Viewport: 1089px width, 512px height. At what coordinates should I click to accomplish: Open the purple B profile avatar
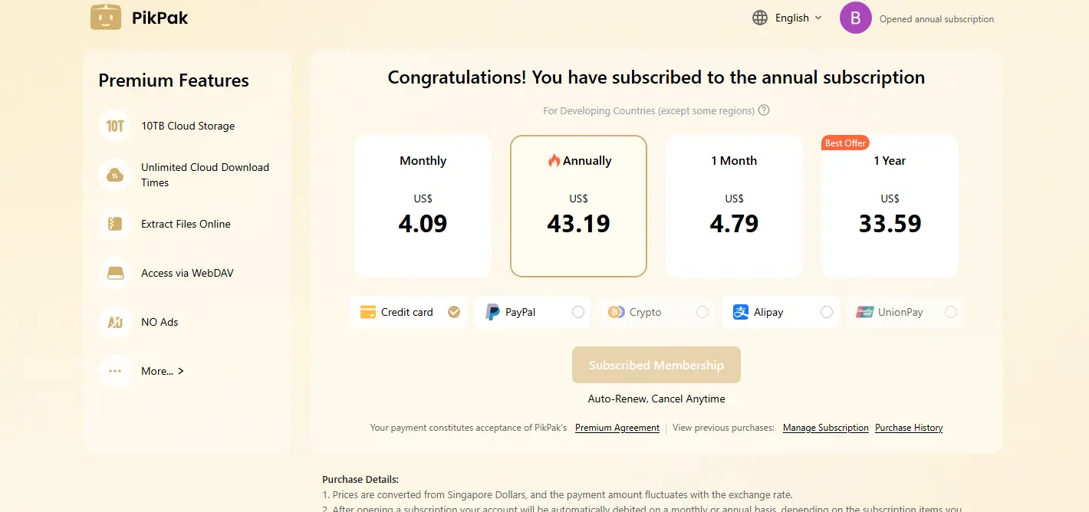(x=856, y=18)
